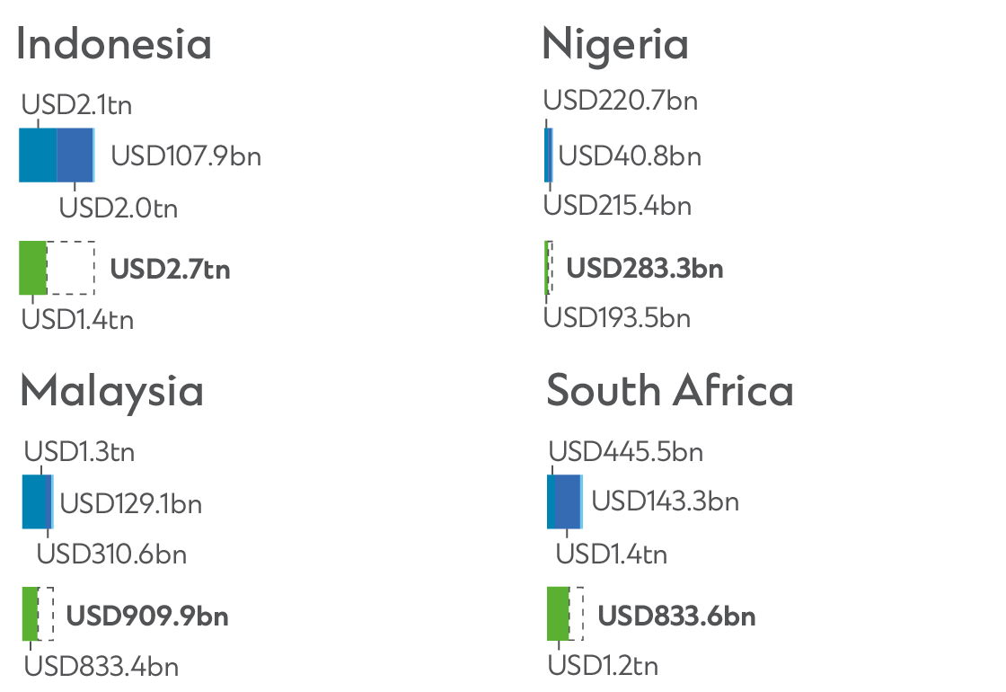Click South Africa's medium blue bar segment

(x=567, y=501)
